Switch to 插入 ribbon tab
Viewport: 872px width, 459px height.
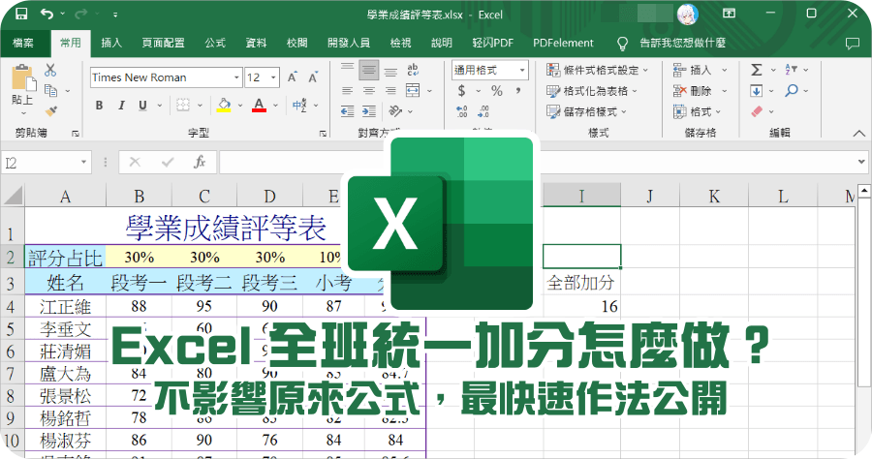111,43
